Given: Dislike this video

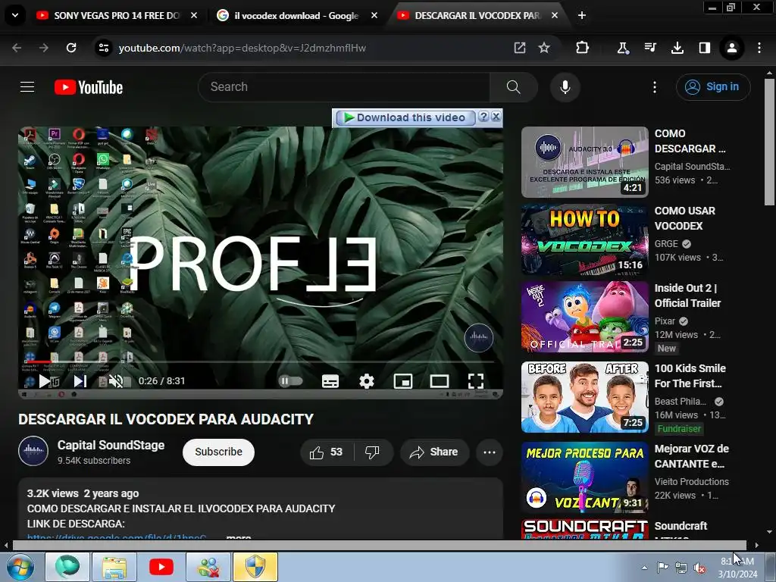Looking at the screenshot, I should click(372, 452).
